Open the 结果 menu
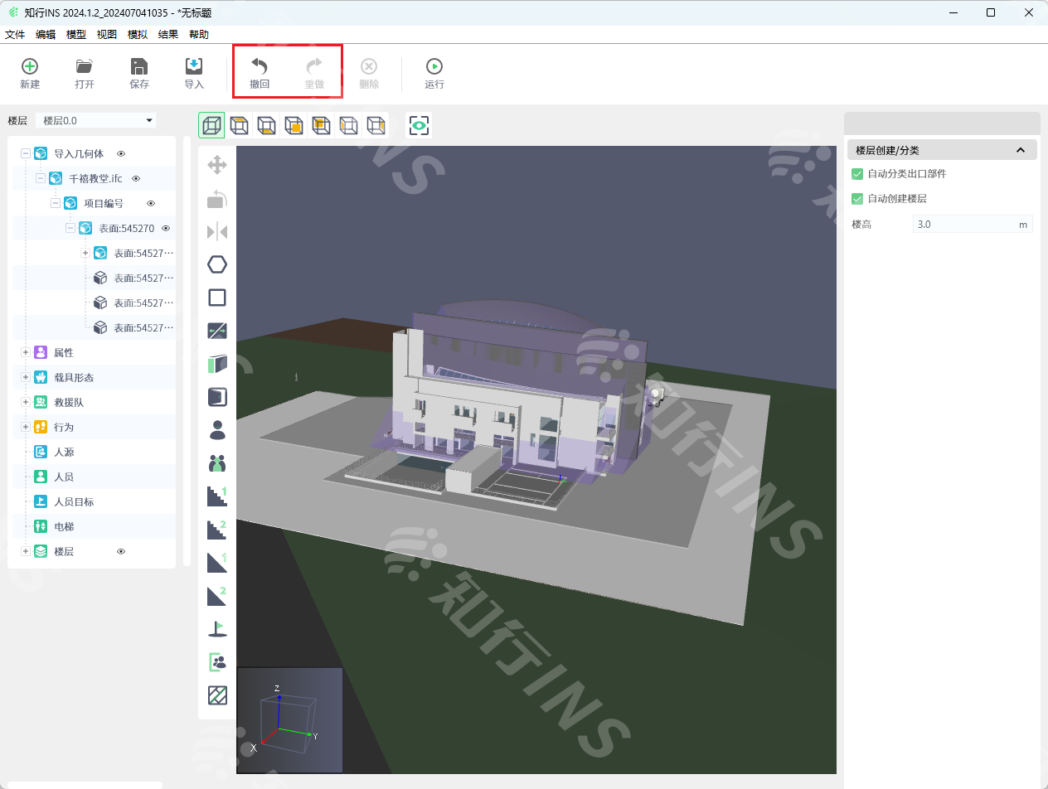The height and width of the screenshot is (789, 1048). (168, 34)
